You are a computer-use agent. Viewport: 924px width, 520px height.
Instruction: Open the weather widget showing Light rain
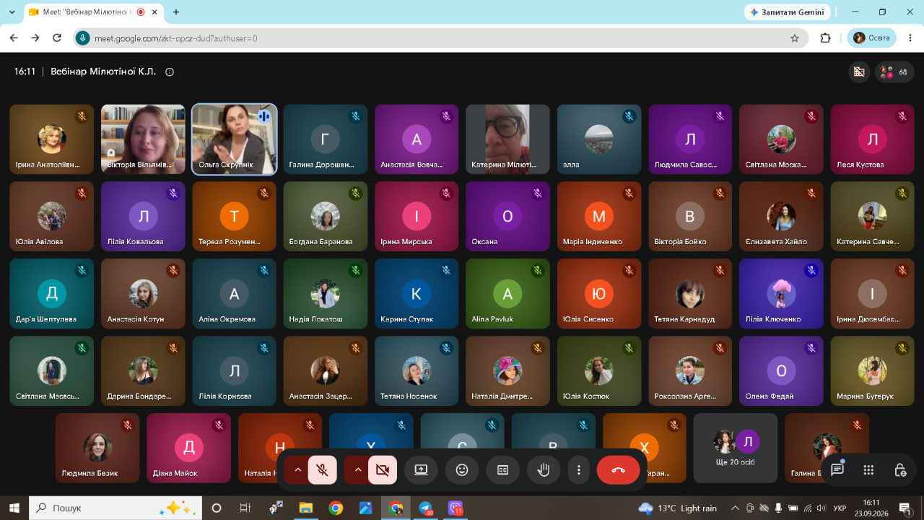pyautogui.click(x=678, y=508)
